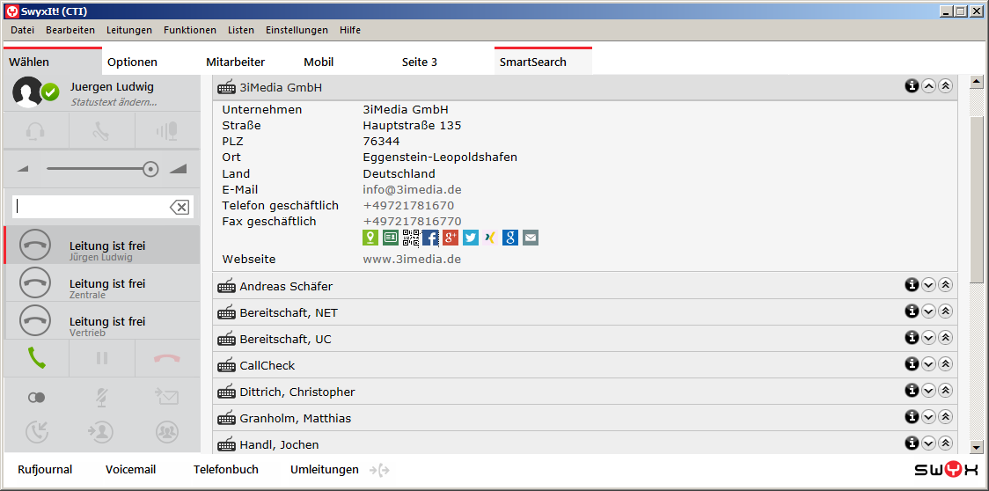Open the info@3imedia.de email link
The height and width of the screenshot is (491, 989).
[x=412, y=190]
